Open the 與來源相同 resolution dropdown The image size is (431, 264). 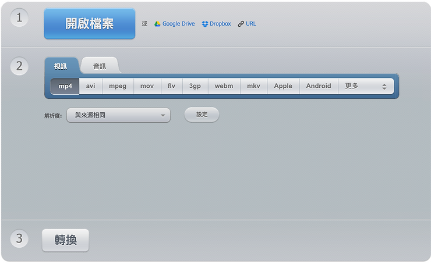[118, 115]
